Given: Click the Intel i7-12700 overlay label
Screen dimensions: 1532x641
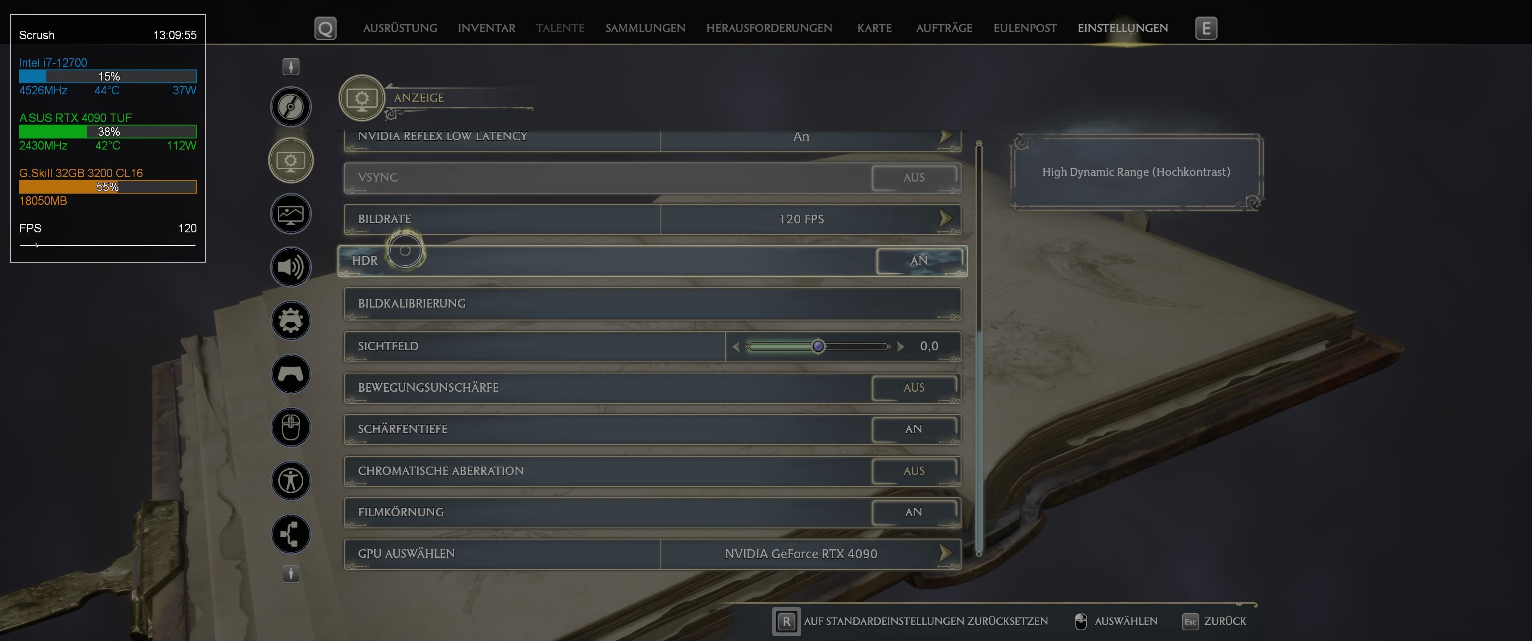Looking at the screenshot, I should point(53,62).
